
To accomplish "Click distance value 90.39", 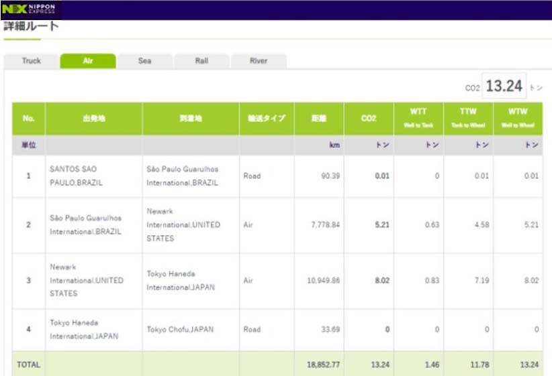I will coord(330,176).
